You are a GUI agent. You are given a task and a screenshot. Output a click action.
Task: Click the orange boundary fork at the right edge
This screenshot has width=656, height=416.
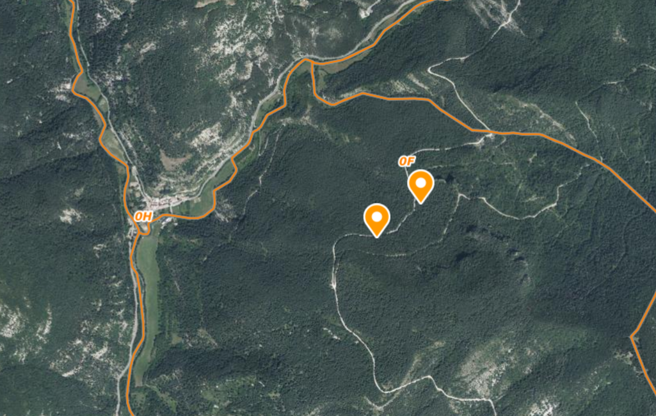tap(632, 336)
